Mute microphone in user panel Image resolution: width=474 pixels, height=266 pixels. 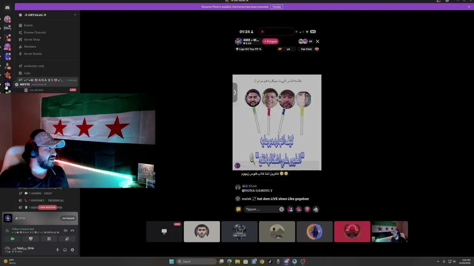(57, 250)
